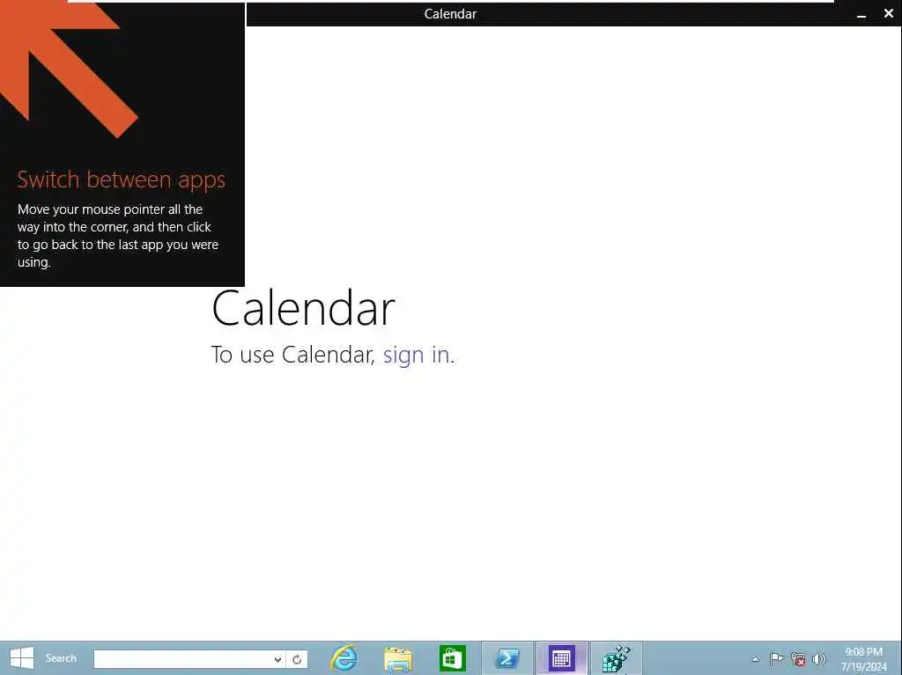Select the Calendar app taskbar icon
This screenshot has width=902, height=675.
pyautogui.click(x=561, y=658)
